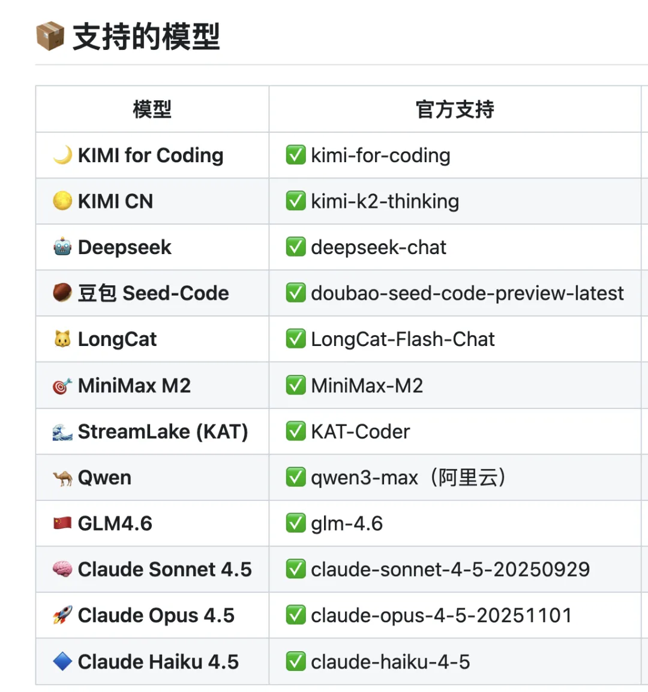Click the wave icon next to StreamLake (KAT)
Viewport: 648px width, 692px height.
62,432
